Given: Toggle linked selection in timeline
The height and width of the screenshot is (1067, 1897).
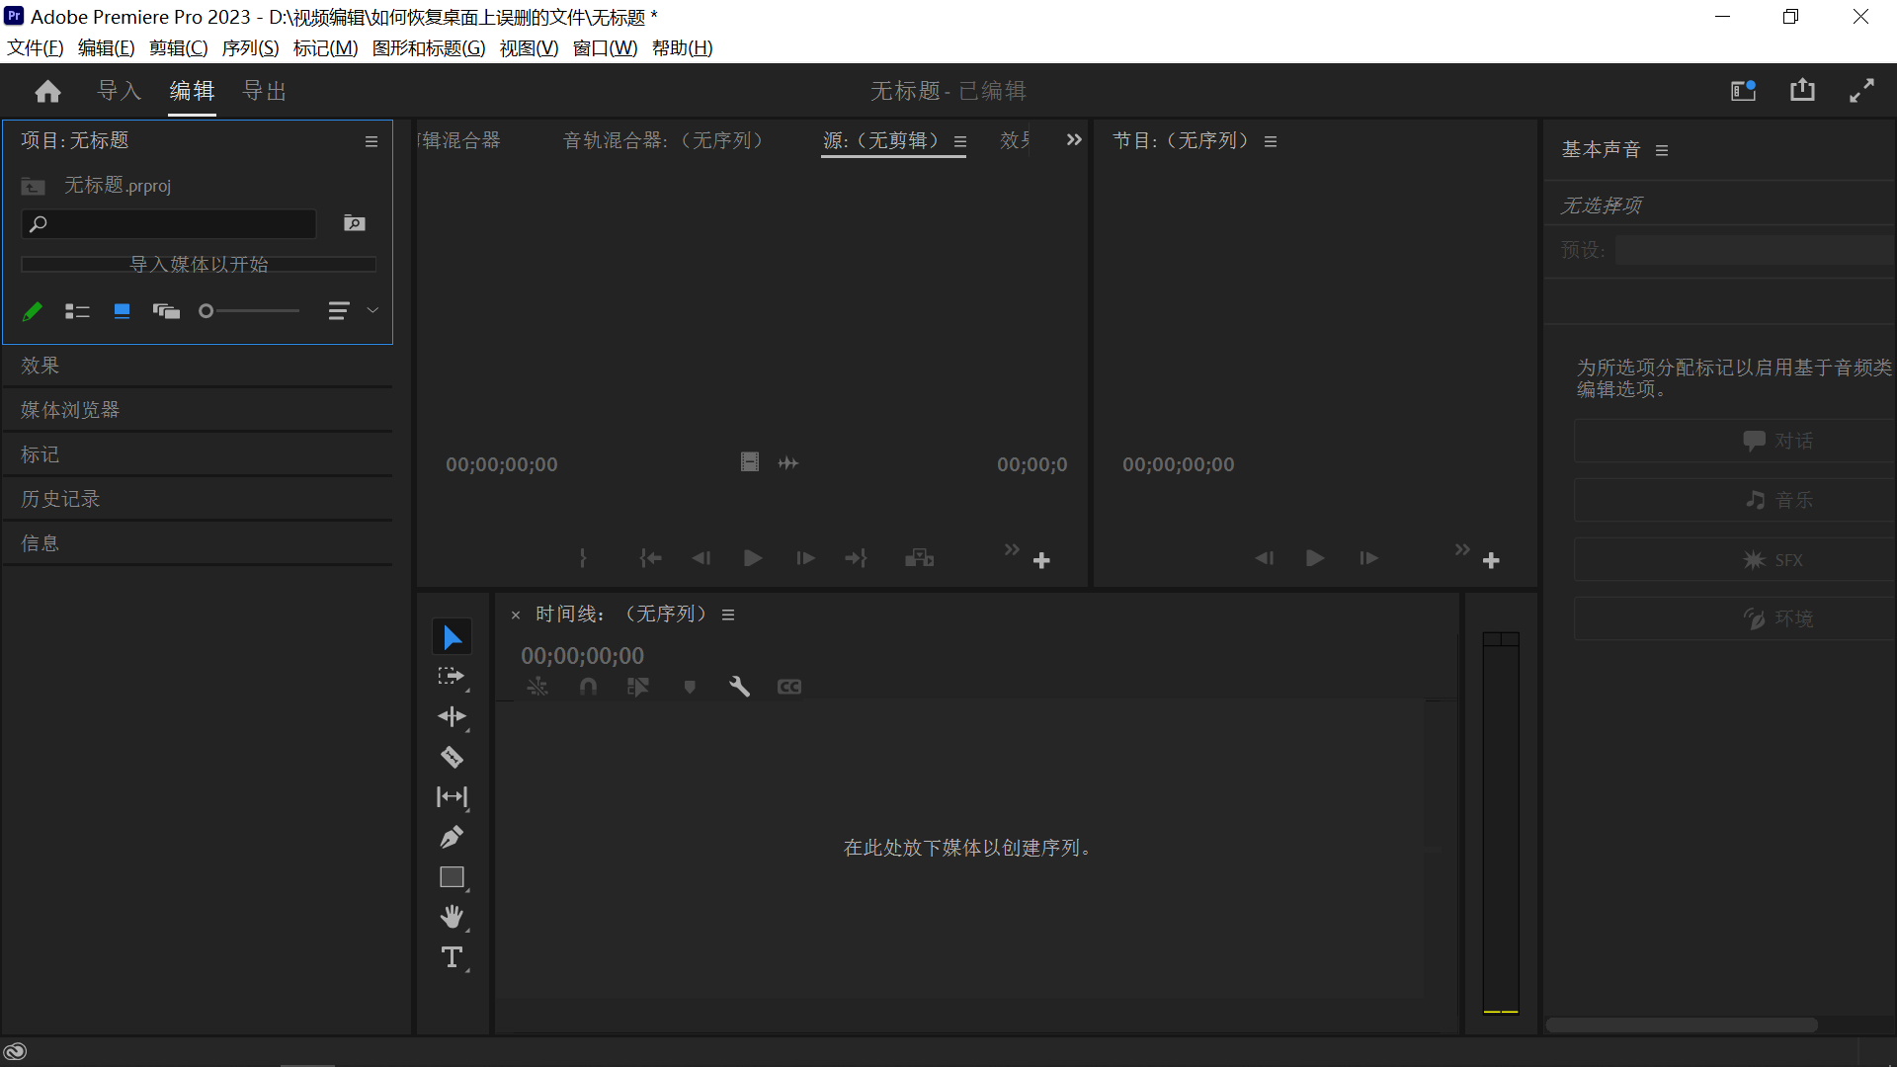Looking at the screenshot, I should 638,687.
